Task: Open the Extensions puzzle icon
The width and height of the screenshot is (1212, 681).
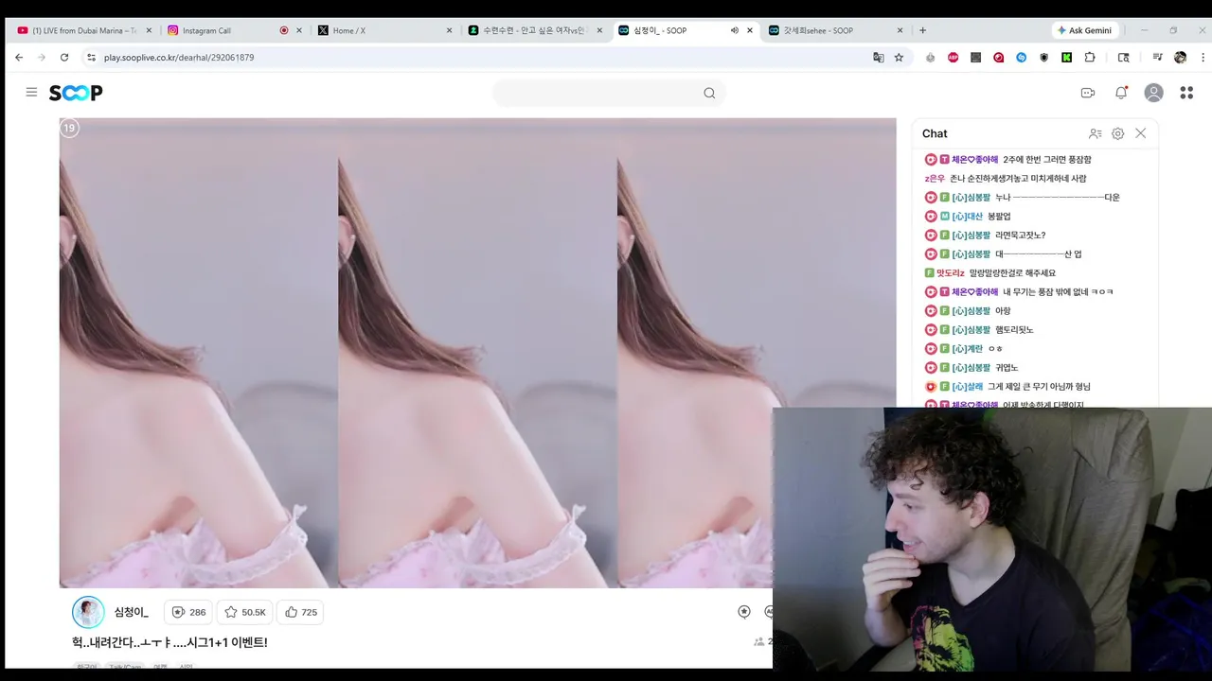Action: (1090, 58)
